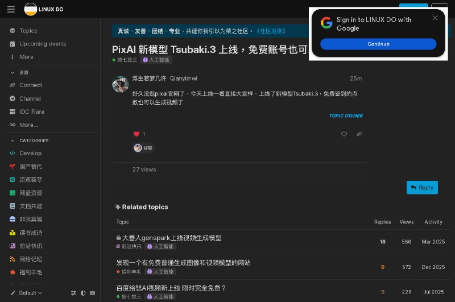
Task: Click the Google logo in popup
Action: pyautogui.click(x=326, y=23)
